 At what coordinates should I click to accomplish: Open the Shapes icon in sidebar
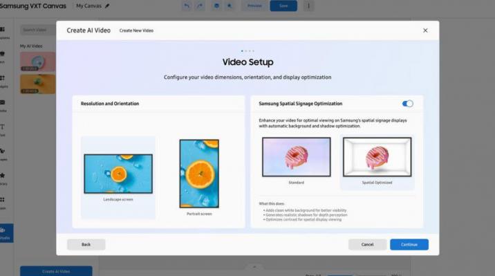click(3, 154)
